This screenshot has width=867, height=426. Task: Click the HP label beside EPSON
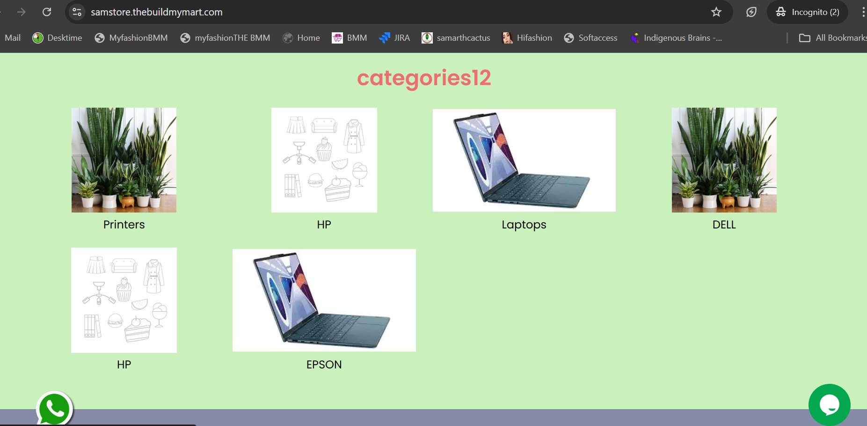coord(124,365)
